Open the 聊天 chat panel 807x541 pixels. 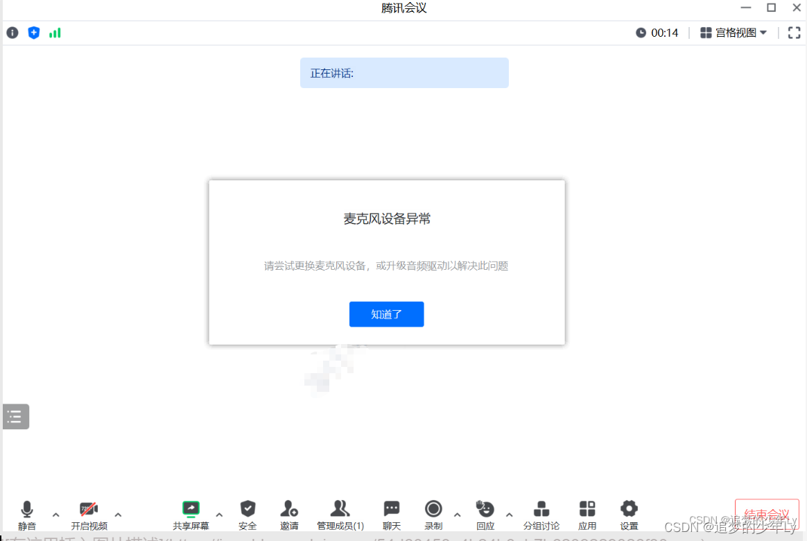[392, 515]
